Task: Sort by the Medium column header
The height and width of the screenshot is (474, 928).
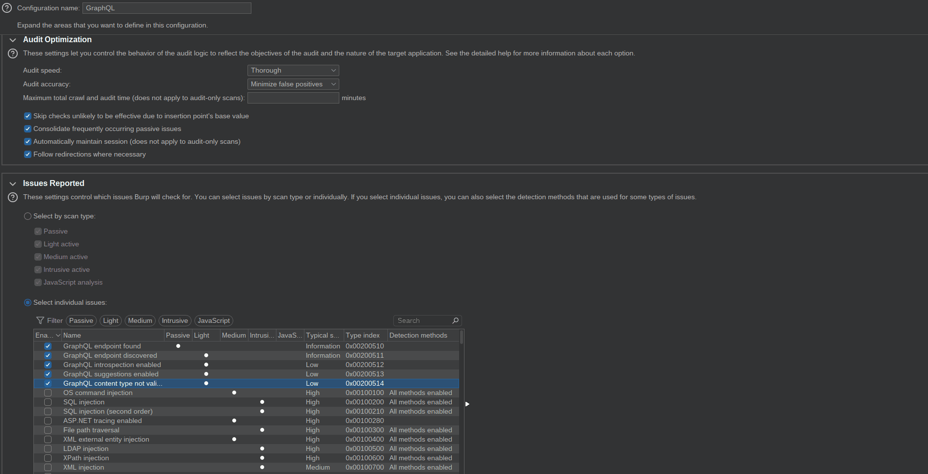Action: 234,336
